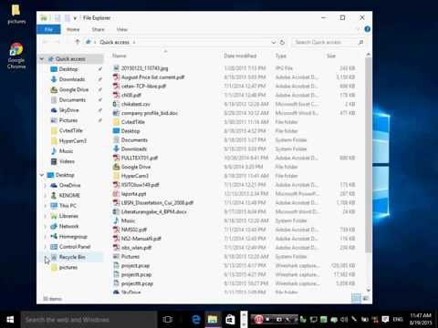Switch to the Home ribbon tab

73,29
